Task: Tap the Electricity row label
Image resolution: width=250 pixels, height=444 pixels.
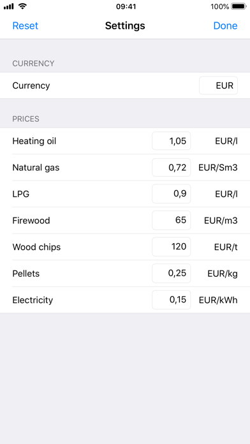Action: coord(33,300)
